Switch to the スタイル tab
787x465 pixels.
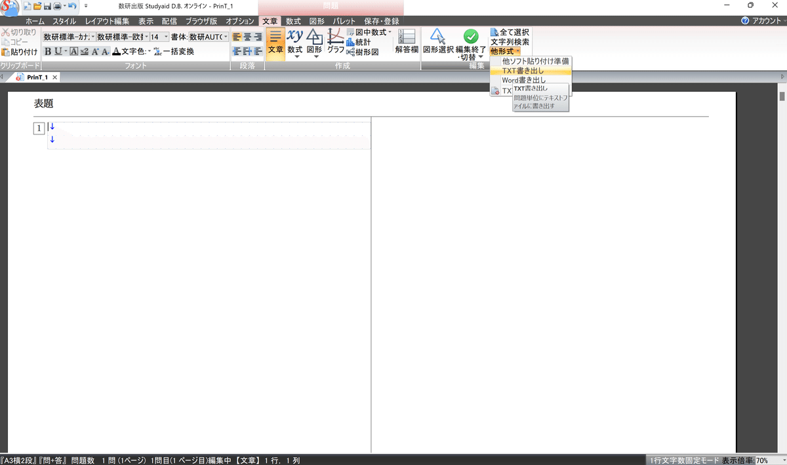[65, 21]
